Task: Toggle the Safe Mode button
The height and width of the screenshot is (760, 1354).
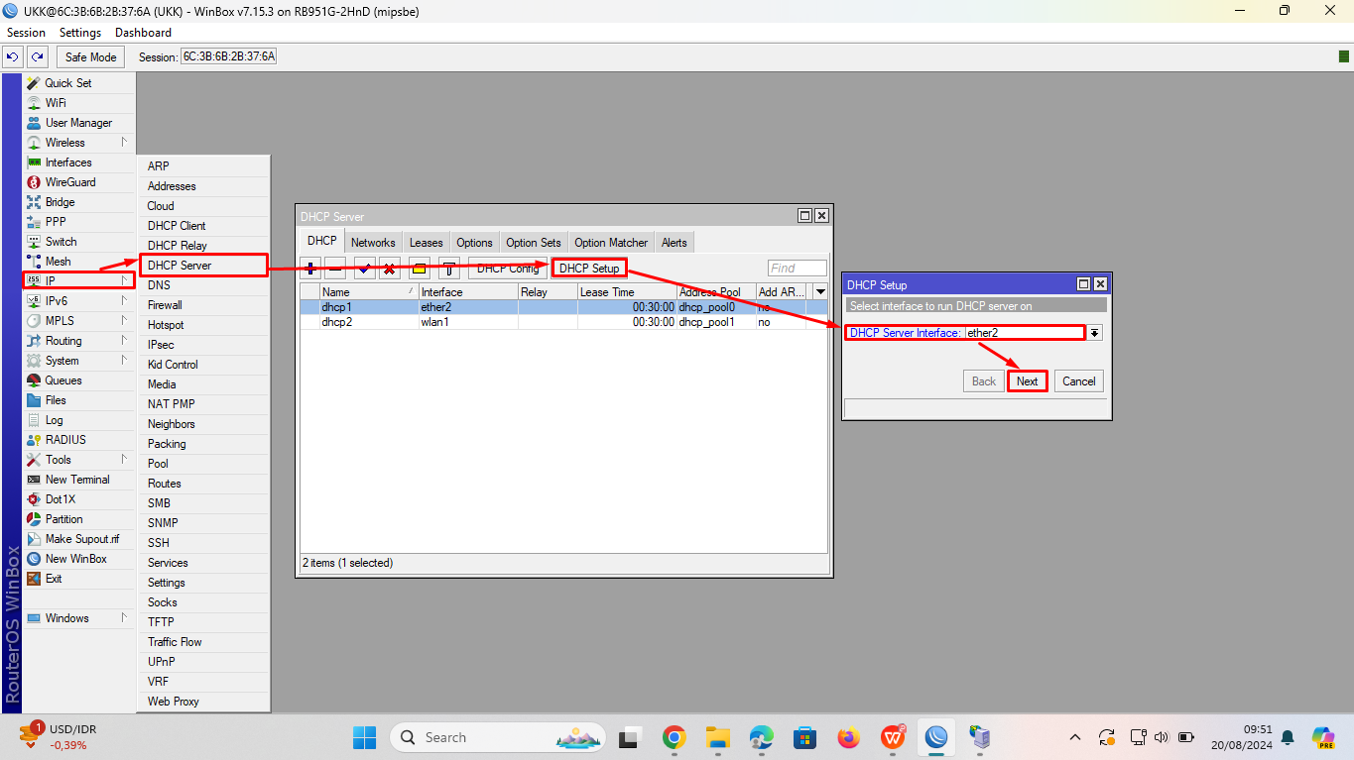Action: [91, 57]
